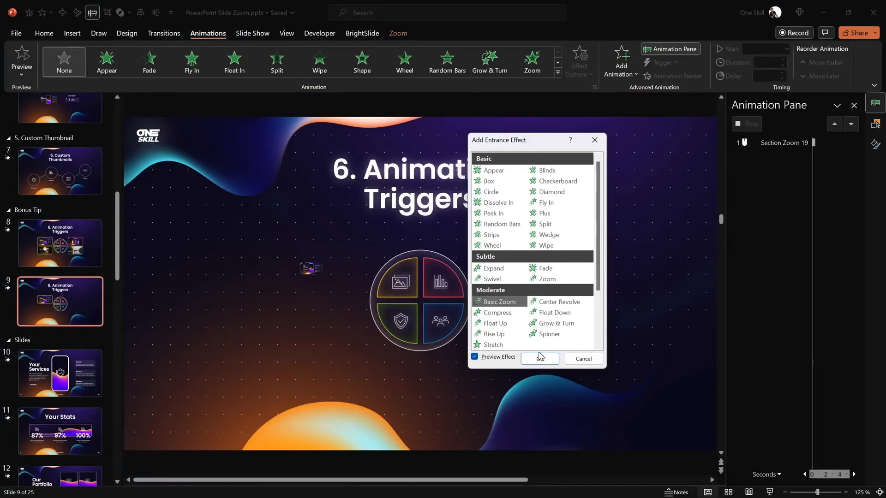Confirm with the OK dialog button

(540, 359)
